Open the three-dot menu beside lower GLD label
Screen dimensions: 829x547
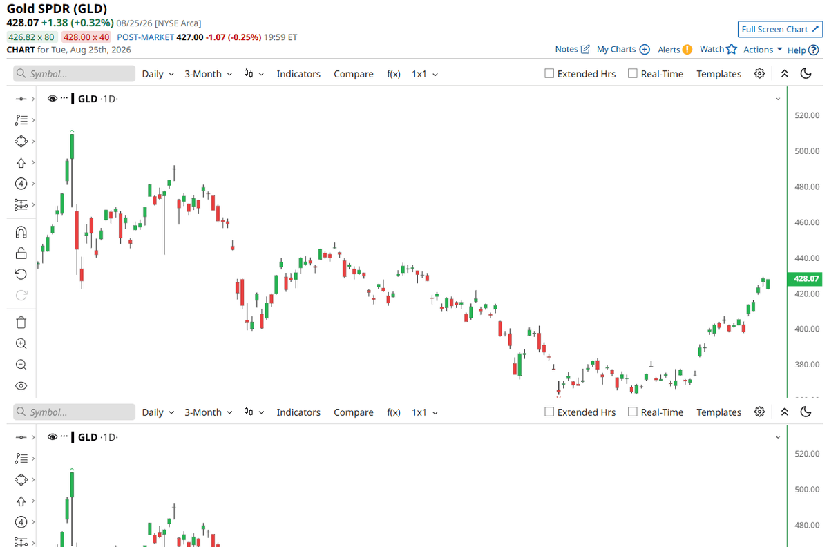pyautogui.click(x=64, y=437)
